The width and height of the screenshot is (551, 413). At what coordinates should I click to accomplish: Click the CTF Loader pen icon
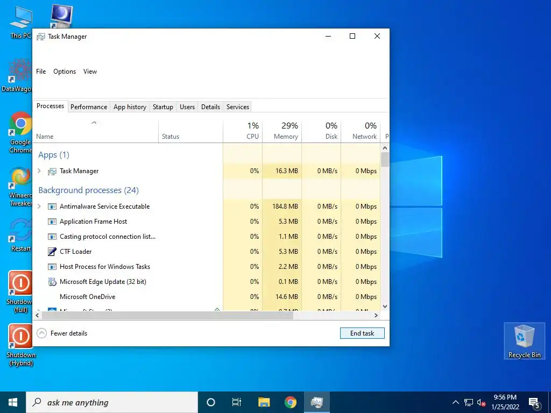tap(52, 252)
